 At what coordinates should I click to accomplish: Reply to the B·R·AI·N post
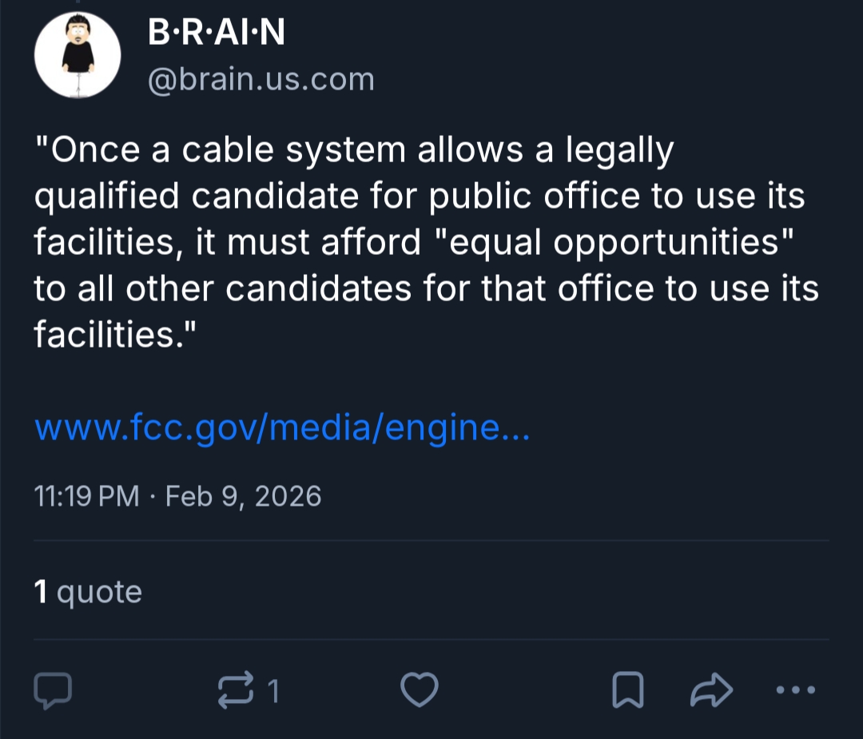[54, 691]
